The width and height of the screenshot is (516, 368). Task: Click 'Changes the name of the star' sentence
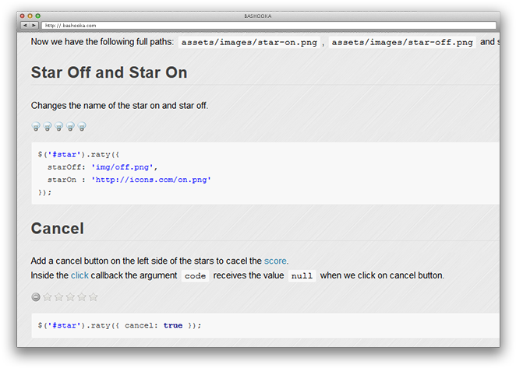(119, 106)
